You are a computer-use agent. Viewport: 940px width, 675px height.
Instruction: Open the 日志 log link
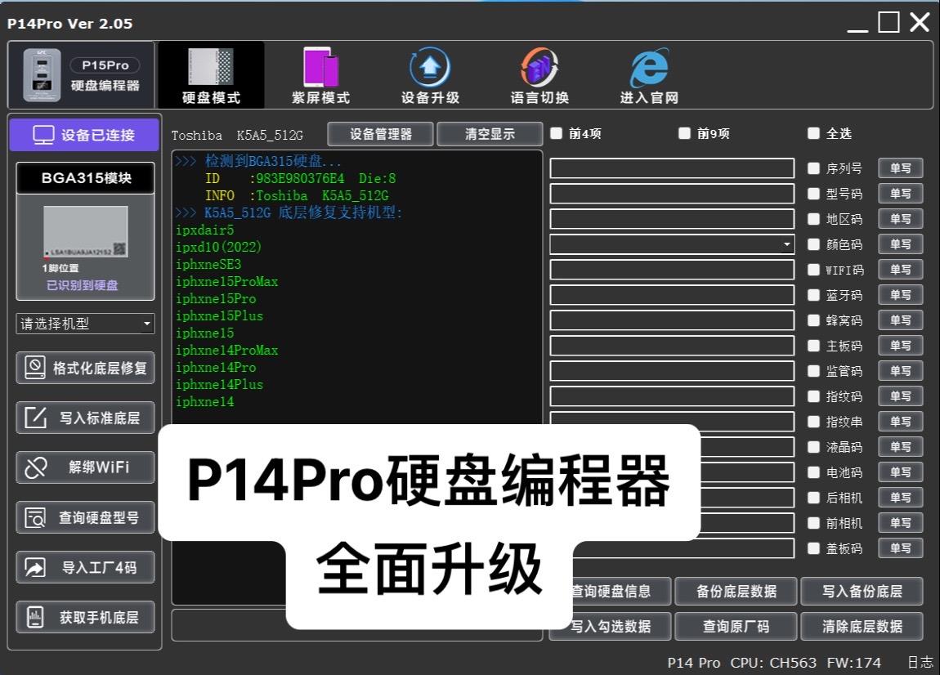click(x=920, y=662)
